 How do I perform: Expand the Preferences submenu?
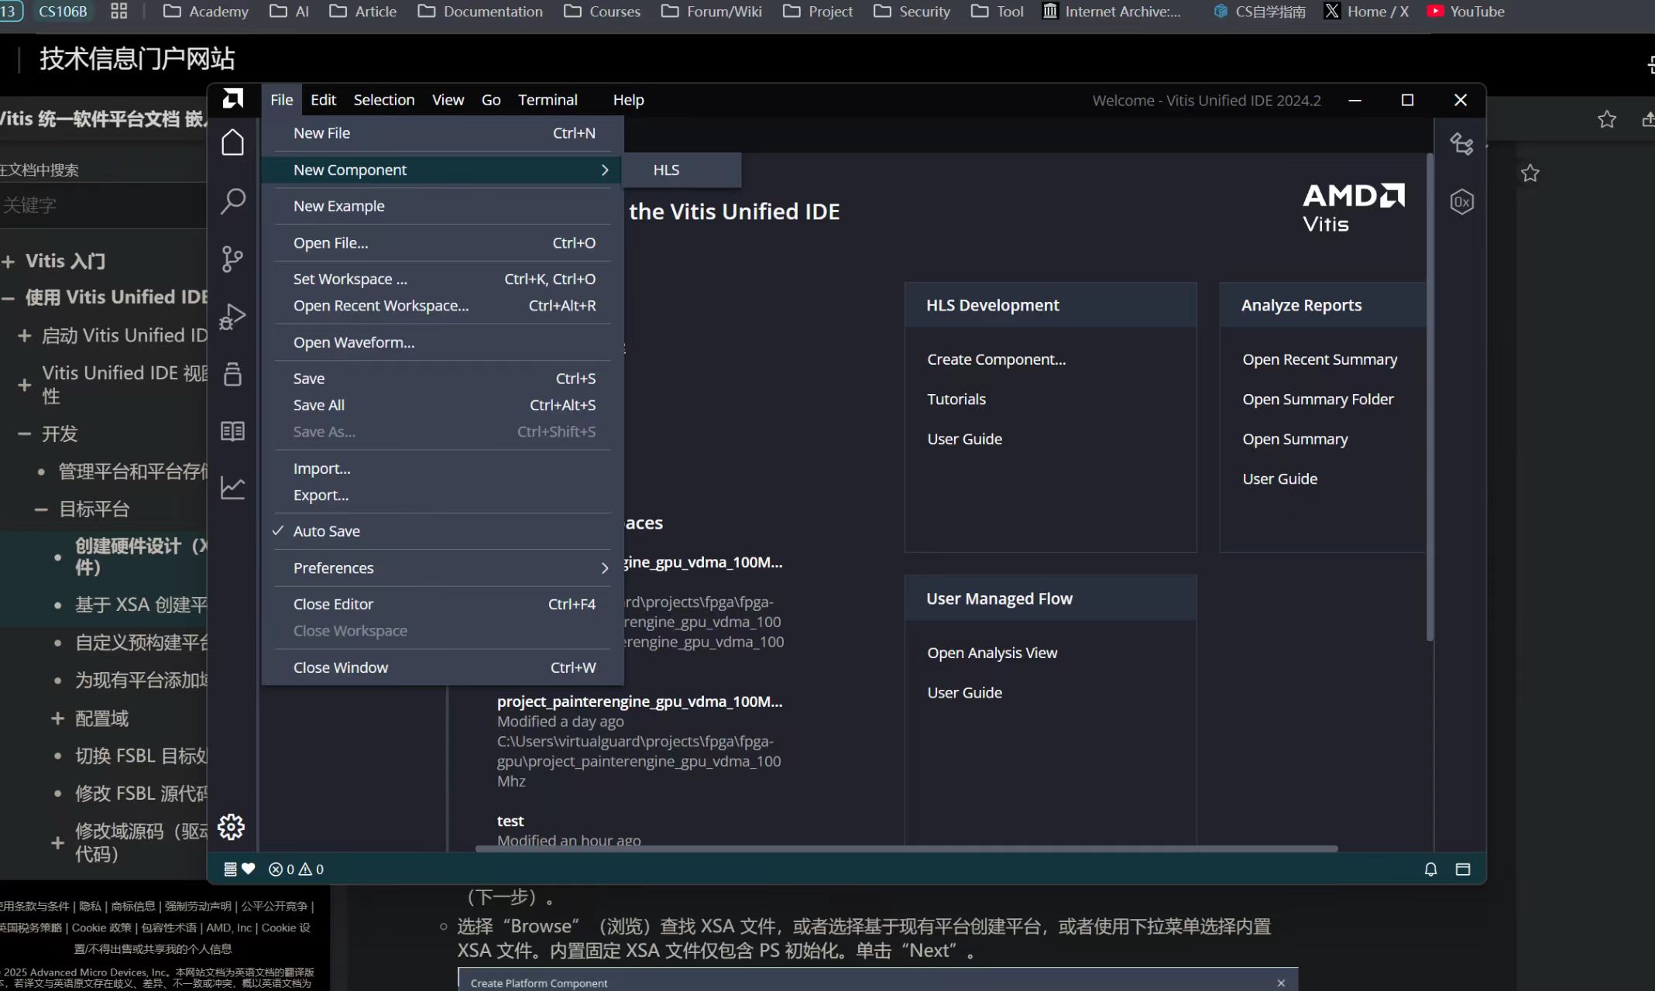pos(442,568)
